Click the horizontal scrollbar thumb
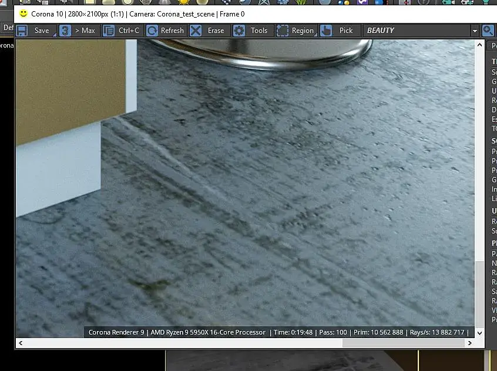The height and width of the screenshot is (371, 497). coord(403,343)
